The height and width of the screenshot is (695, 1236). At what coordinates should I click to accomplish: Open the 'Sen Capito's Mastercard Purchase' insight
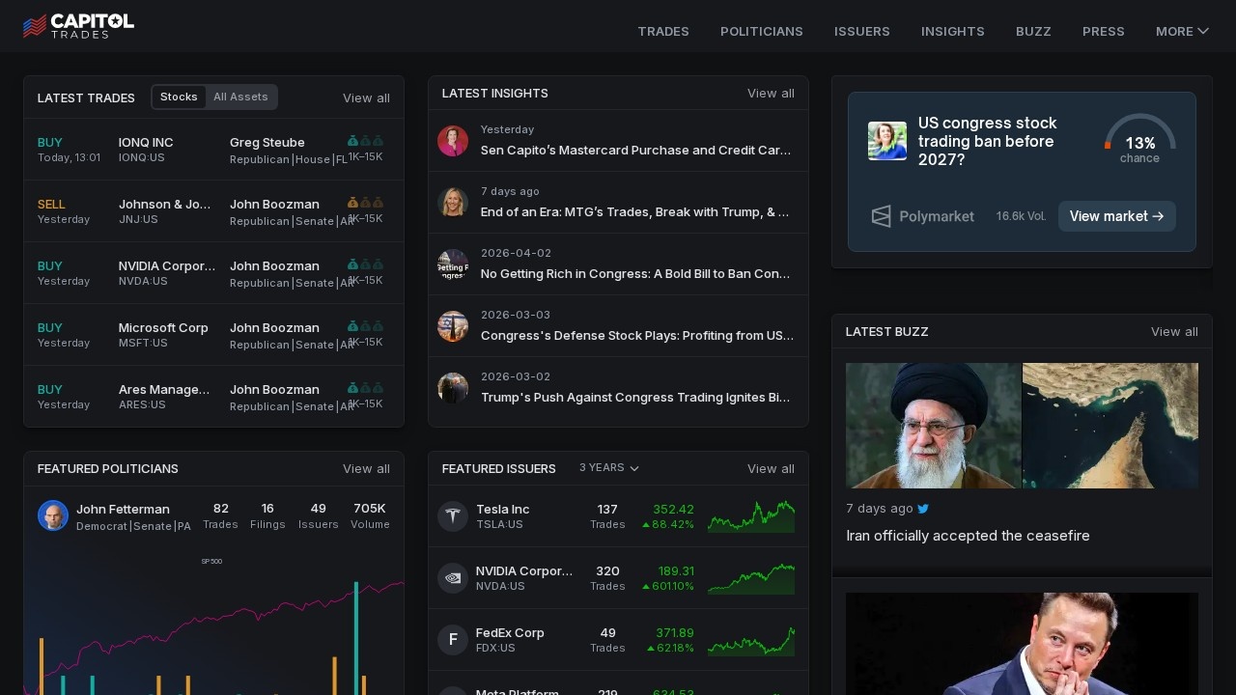pos(635,151)
